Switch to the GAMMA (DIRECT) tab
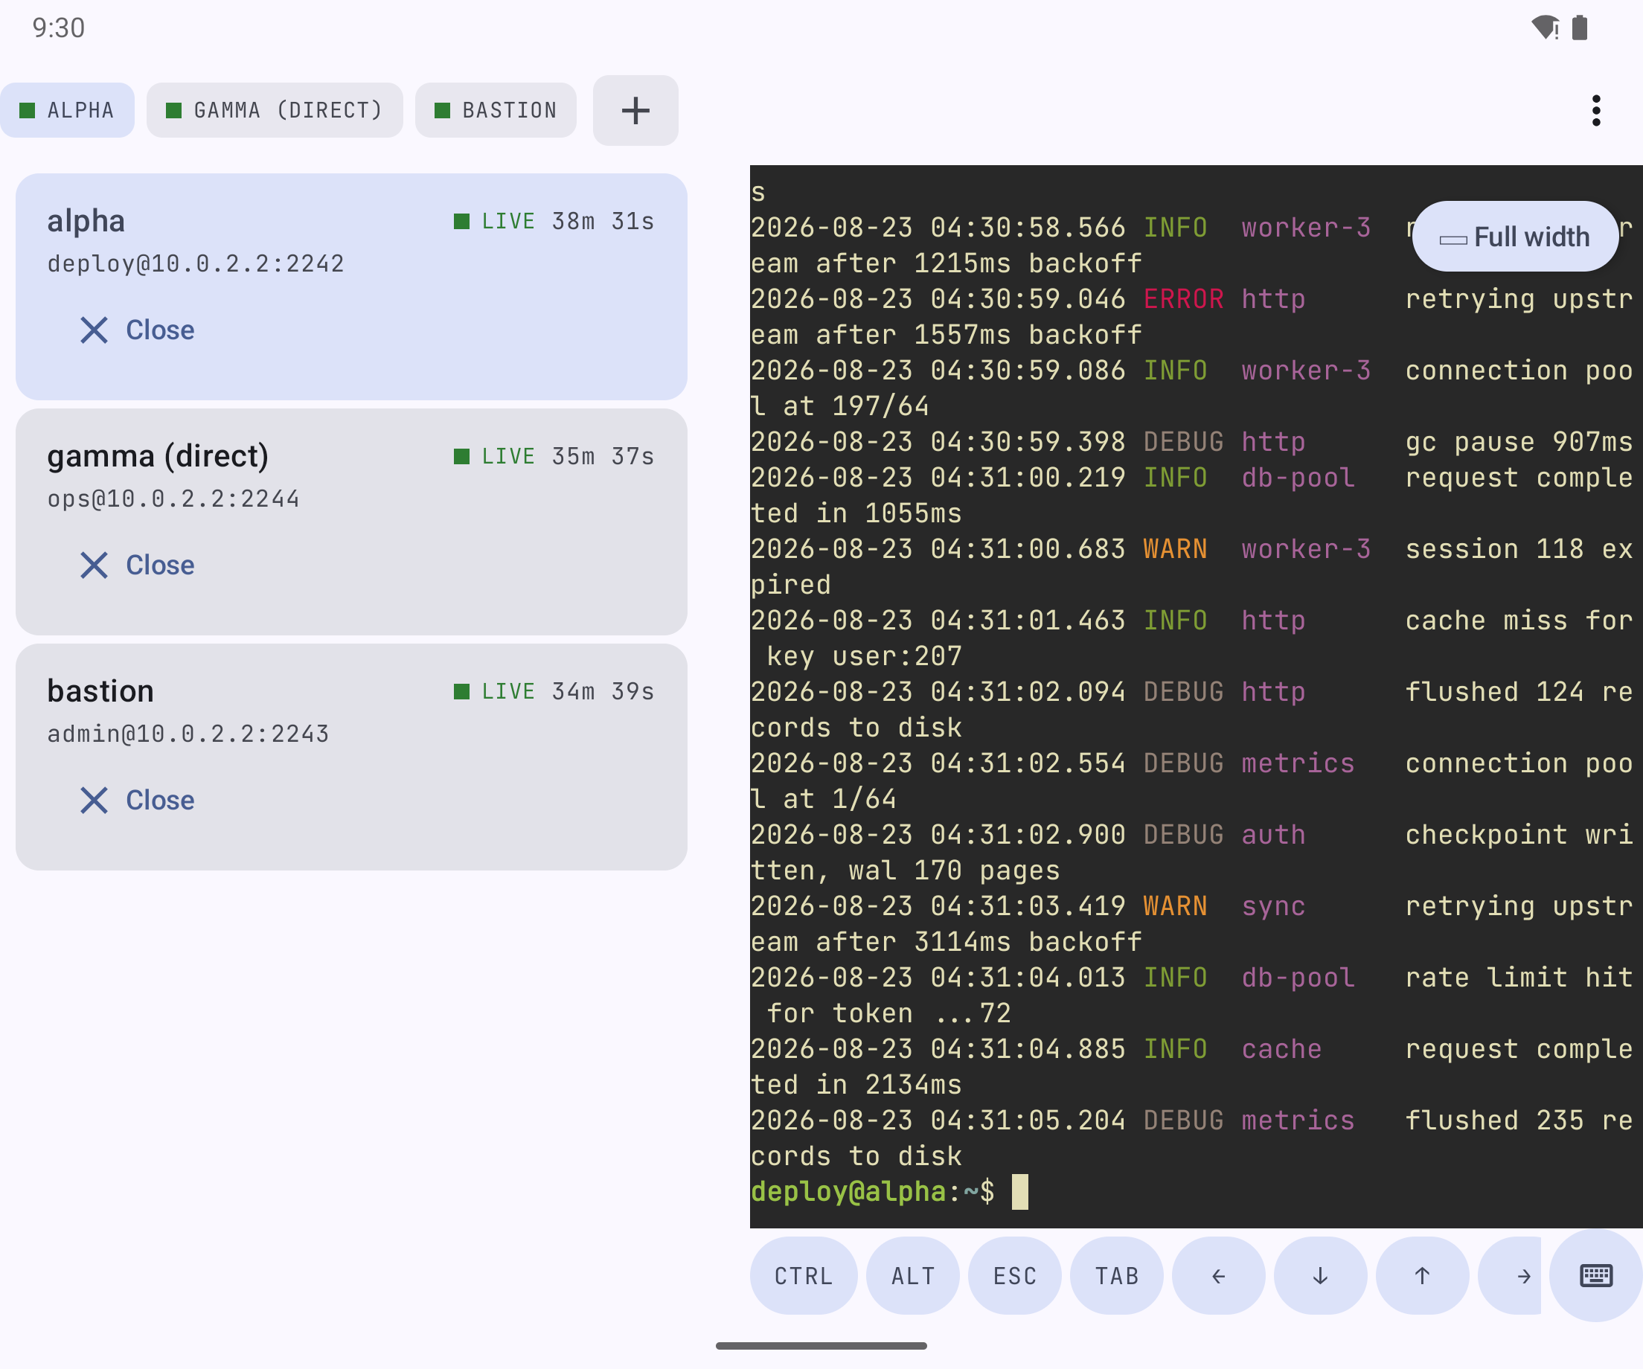The image size is (1643, 1369). coord(275,110)
